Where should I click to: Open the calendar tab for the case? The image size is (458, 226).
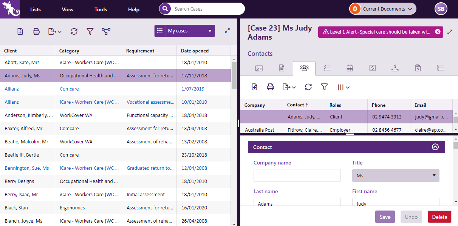350,68
